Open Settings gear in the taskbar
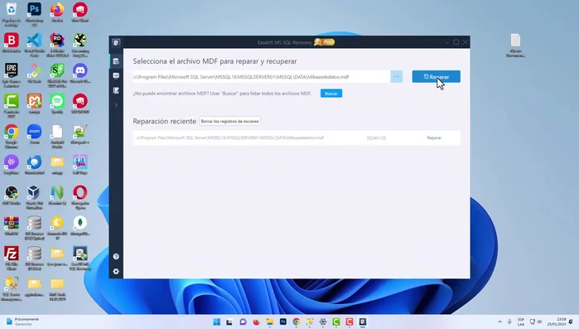Image resolution: width=579 pixels, height=329 pixels. point(323,322)
